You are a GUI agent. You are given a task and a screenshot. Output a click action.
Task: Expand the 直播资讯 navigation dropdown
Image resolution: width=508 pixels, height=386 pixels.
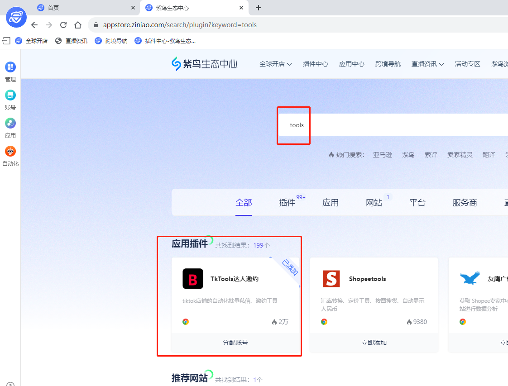tap(428, 64)
